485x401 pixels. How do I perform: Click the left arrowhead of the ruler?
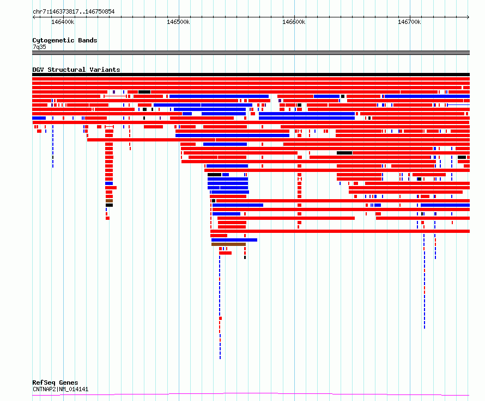pyautogui.click(x=34, y=17)
